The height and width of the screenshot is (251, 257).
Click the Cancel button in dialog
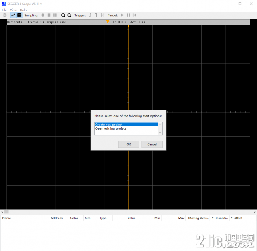point(152,144)
